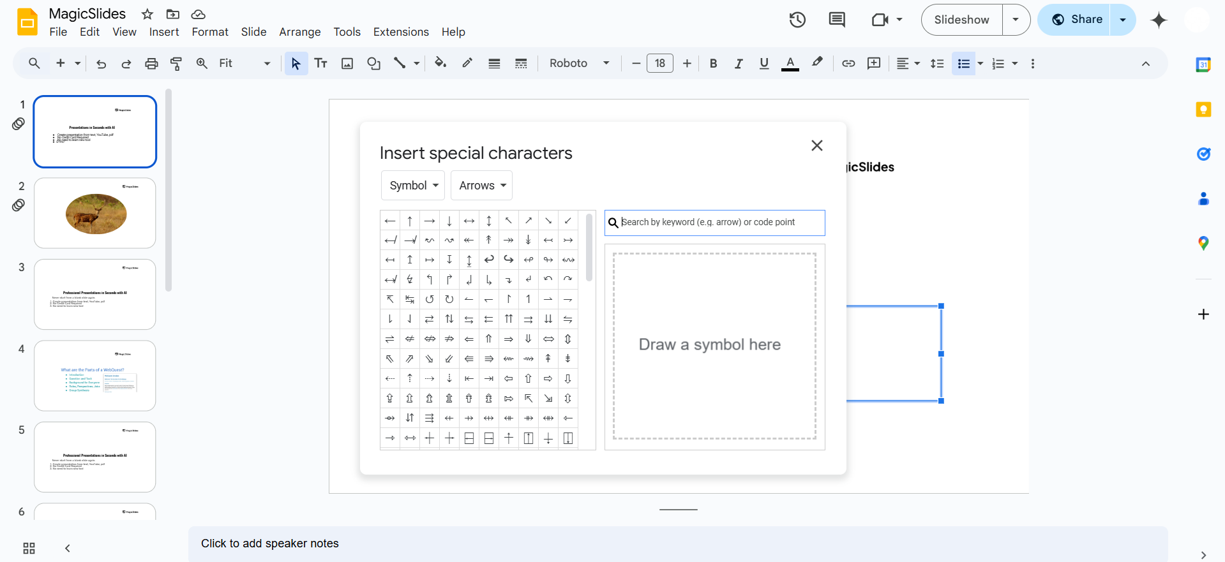Toggle underline formatting

click(764, 63)
